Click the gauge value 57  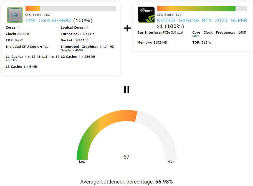[126, 157]
